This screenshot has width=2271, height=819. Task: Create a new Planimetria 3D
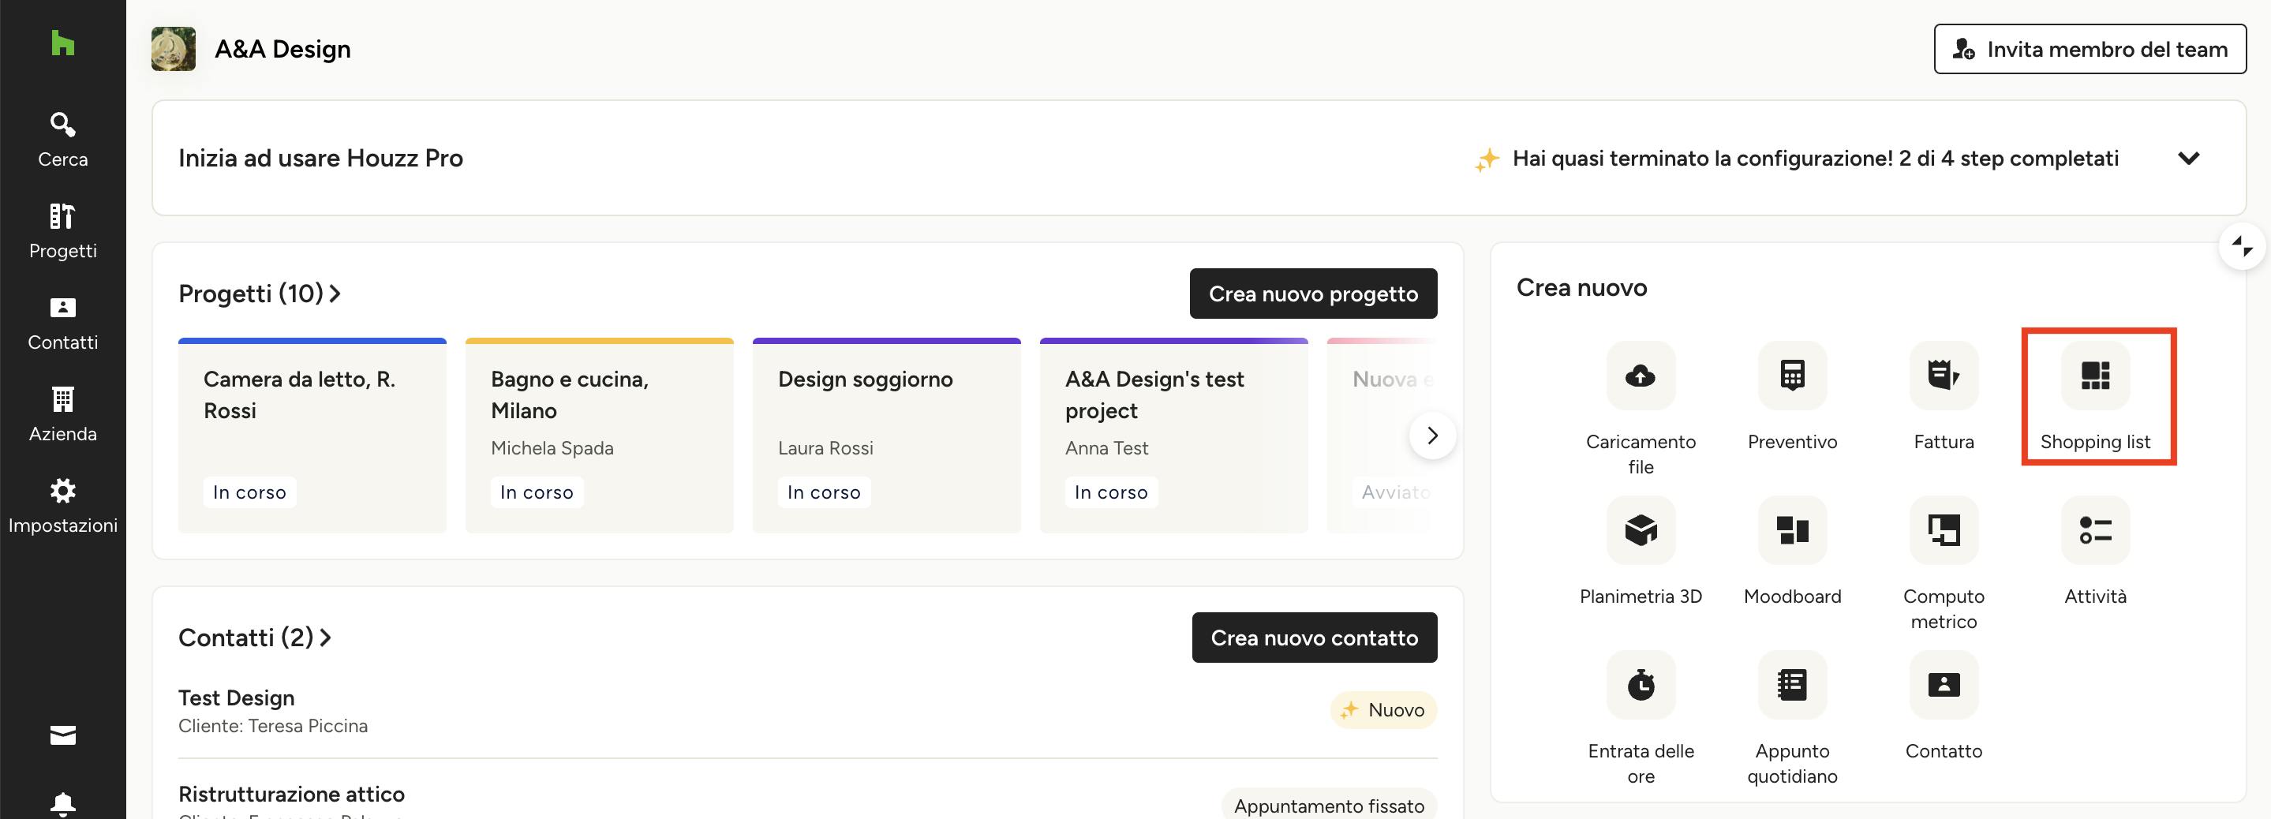tap(1640, 552)
